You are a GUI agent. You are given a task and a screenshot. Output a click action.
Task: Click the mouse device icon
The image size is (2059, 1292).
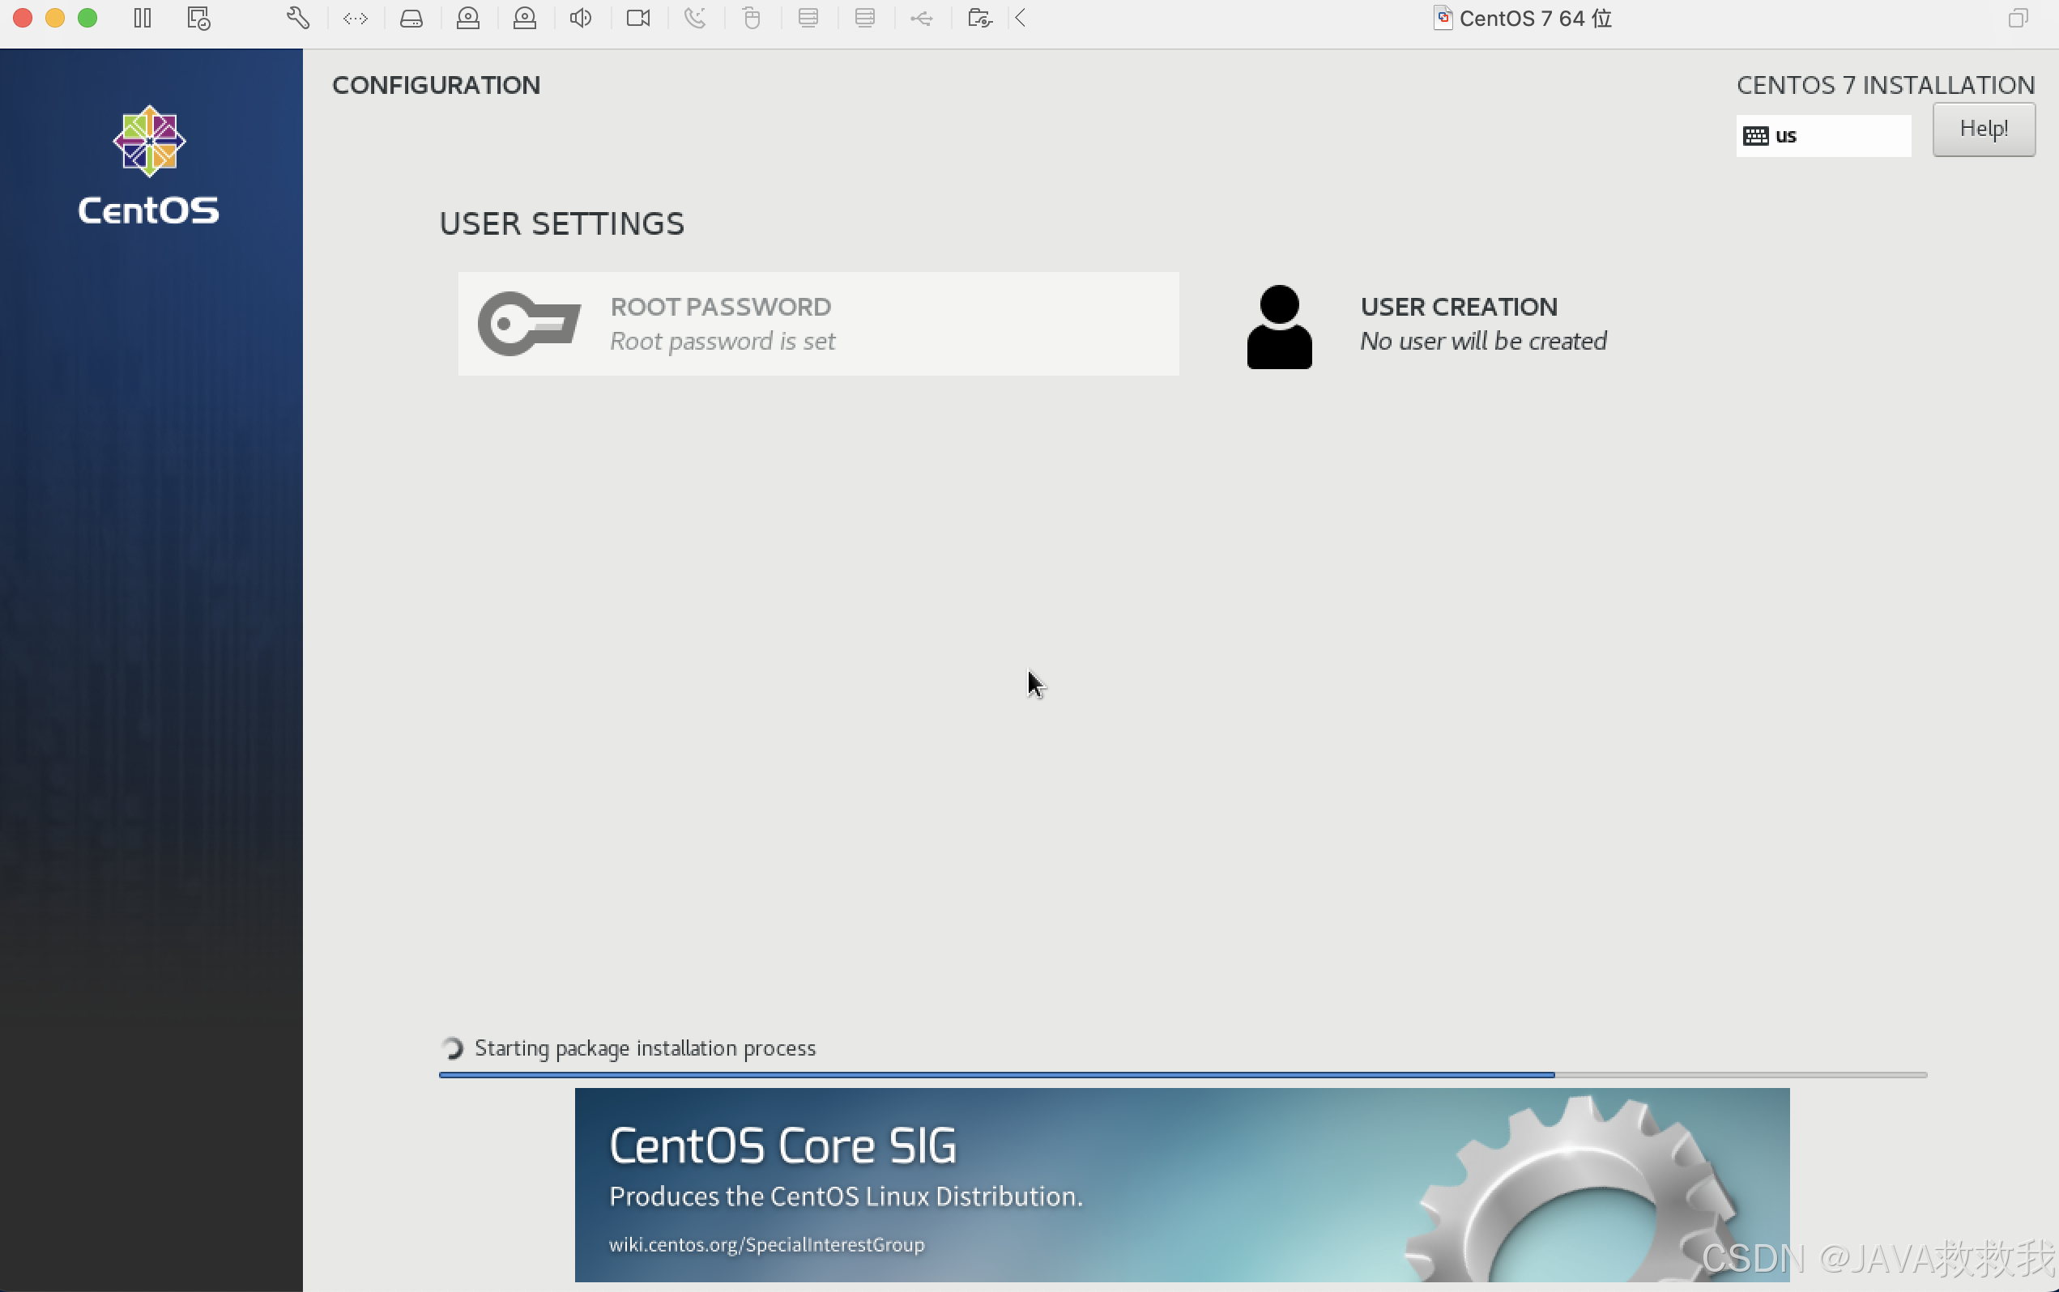pyautogui.click(x=752, y=18)
